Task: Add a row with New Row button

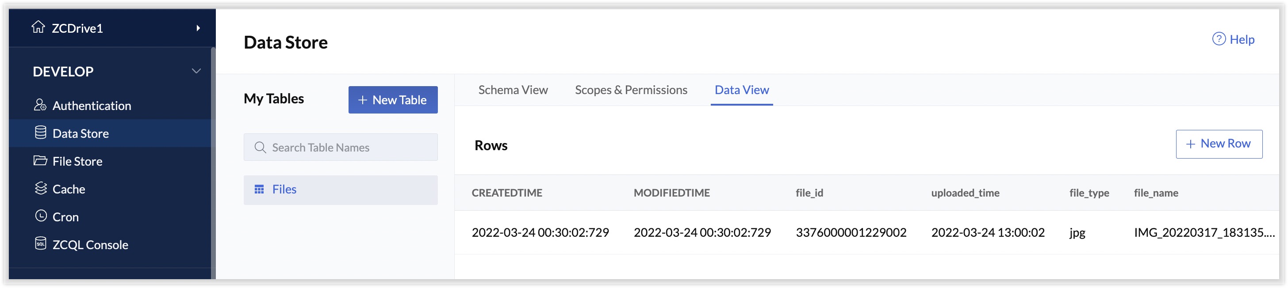Action: click(x=1219, y=144)
